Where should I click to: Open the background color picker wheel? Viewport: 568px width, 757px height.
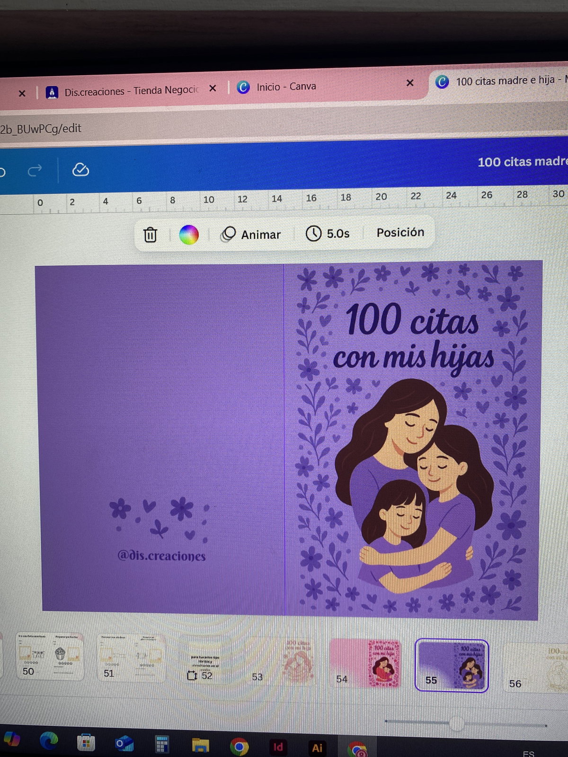click(188, 235)
